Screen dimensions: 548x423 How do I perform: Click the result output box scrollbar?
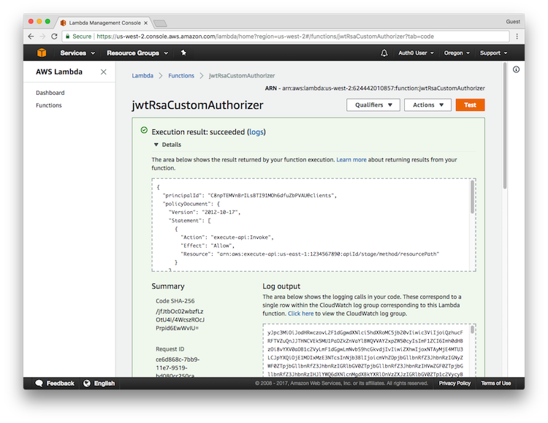tap(472, 197)
